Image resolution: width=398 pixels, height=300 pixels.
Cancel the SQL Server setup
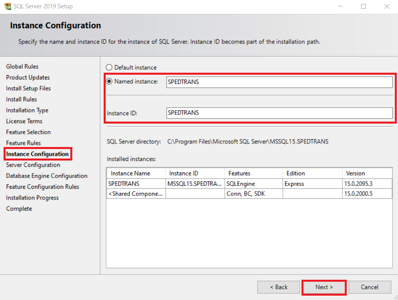pos(369,287)
